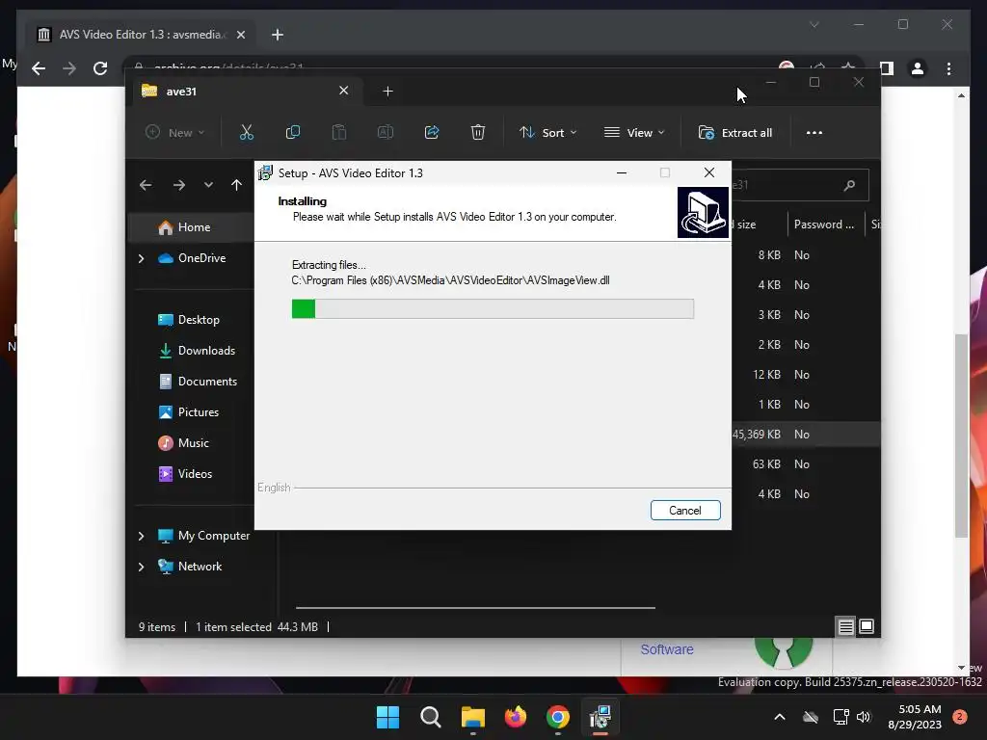Switch to details view layout icon
Viewport: 987px width, 740px height.
[x=845, y=626]
